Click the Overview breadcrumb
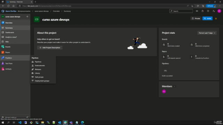This screenshot has height=125, width=223. coord(56,11)
